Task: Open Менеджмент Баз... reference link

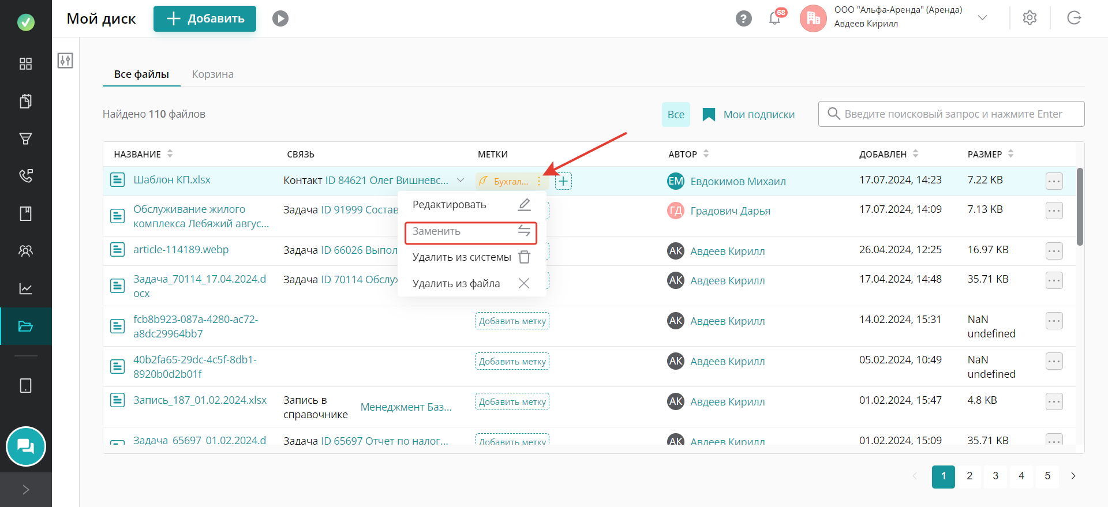Action: click(x=406, y=407)
